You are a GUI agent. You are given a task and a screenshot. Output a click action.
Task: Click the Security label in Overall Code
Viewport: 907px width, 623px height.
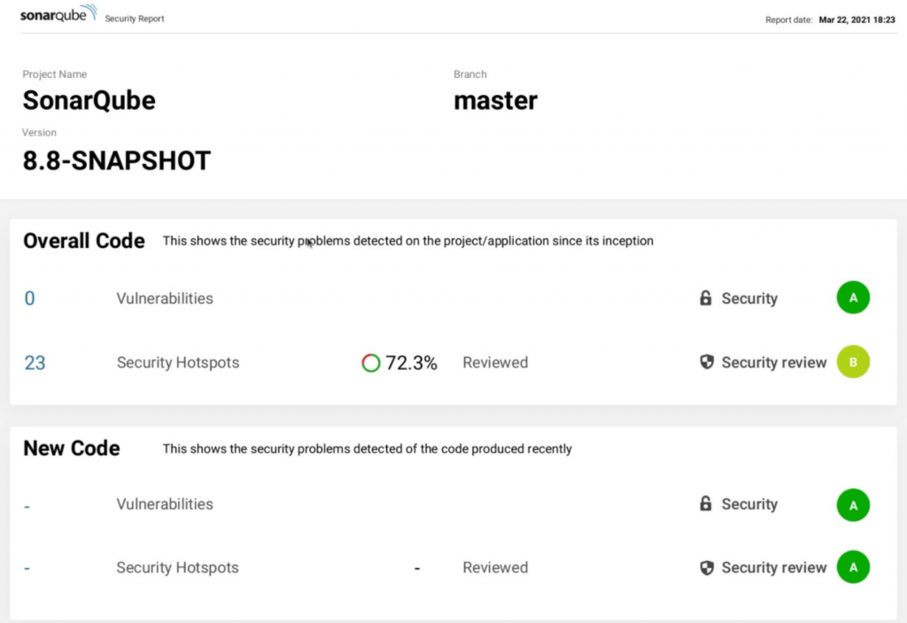point(749,298)
